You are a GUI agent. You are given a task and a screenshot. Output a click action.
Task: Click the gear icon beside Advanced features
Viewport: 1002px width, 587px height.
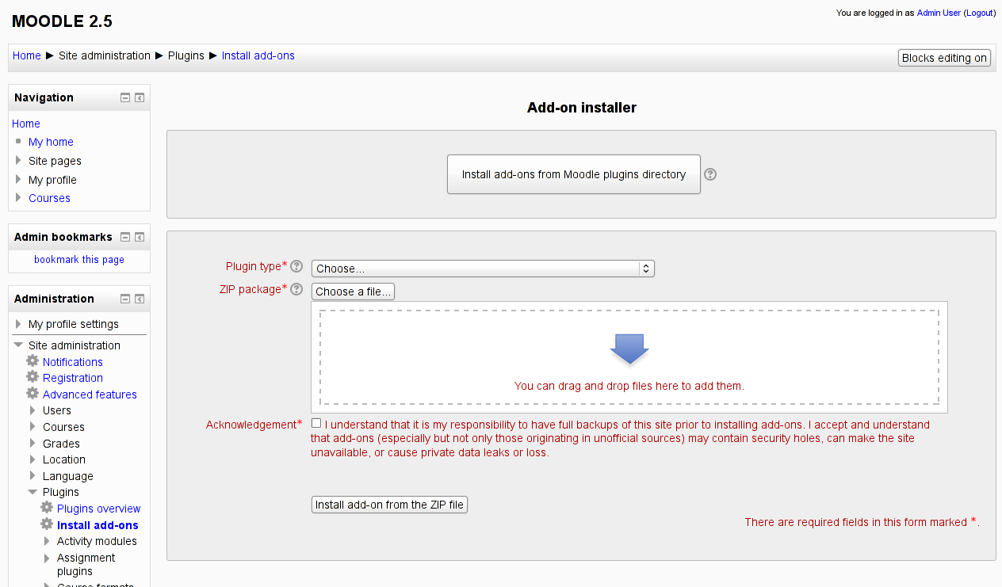pos(33,394)
